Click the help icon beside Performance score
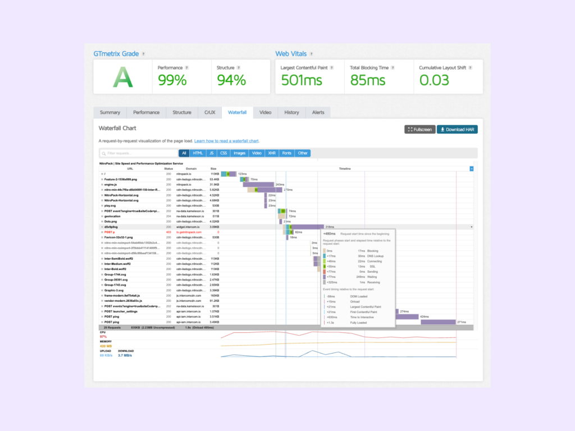 click(x=186, y=68)
